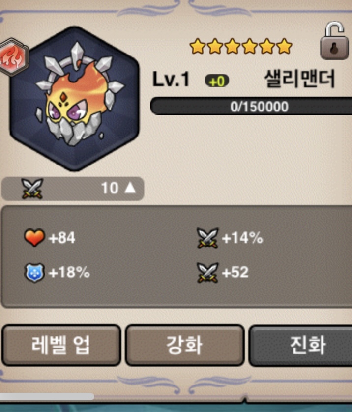Tap the swords icon beside +14%

pos(207,238)
